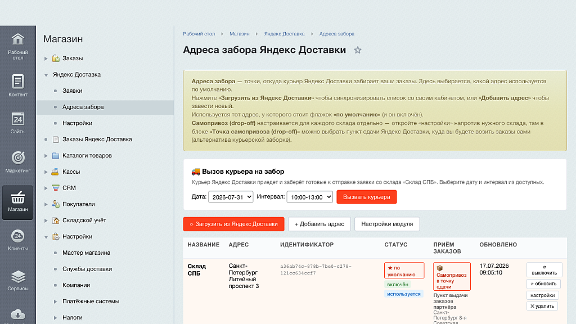Expand the Платёжные системы node

56,301
